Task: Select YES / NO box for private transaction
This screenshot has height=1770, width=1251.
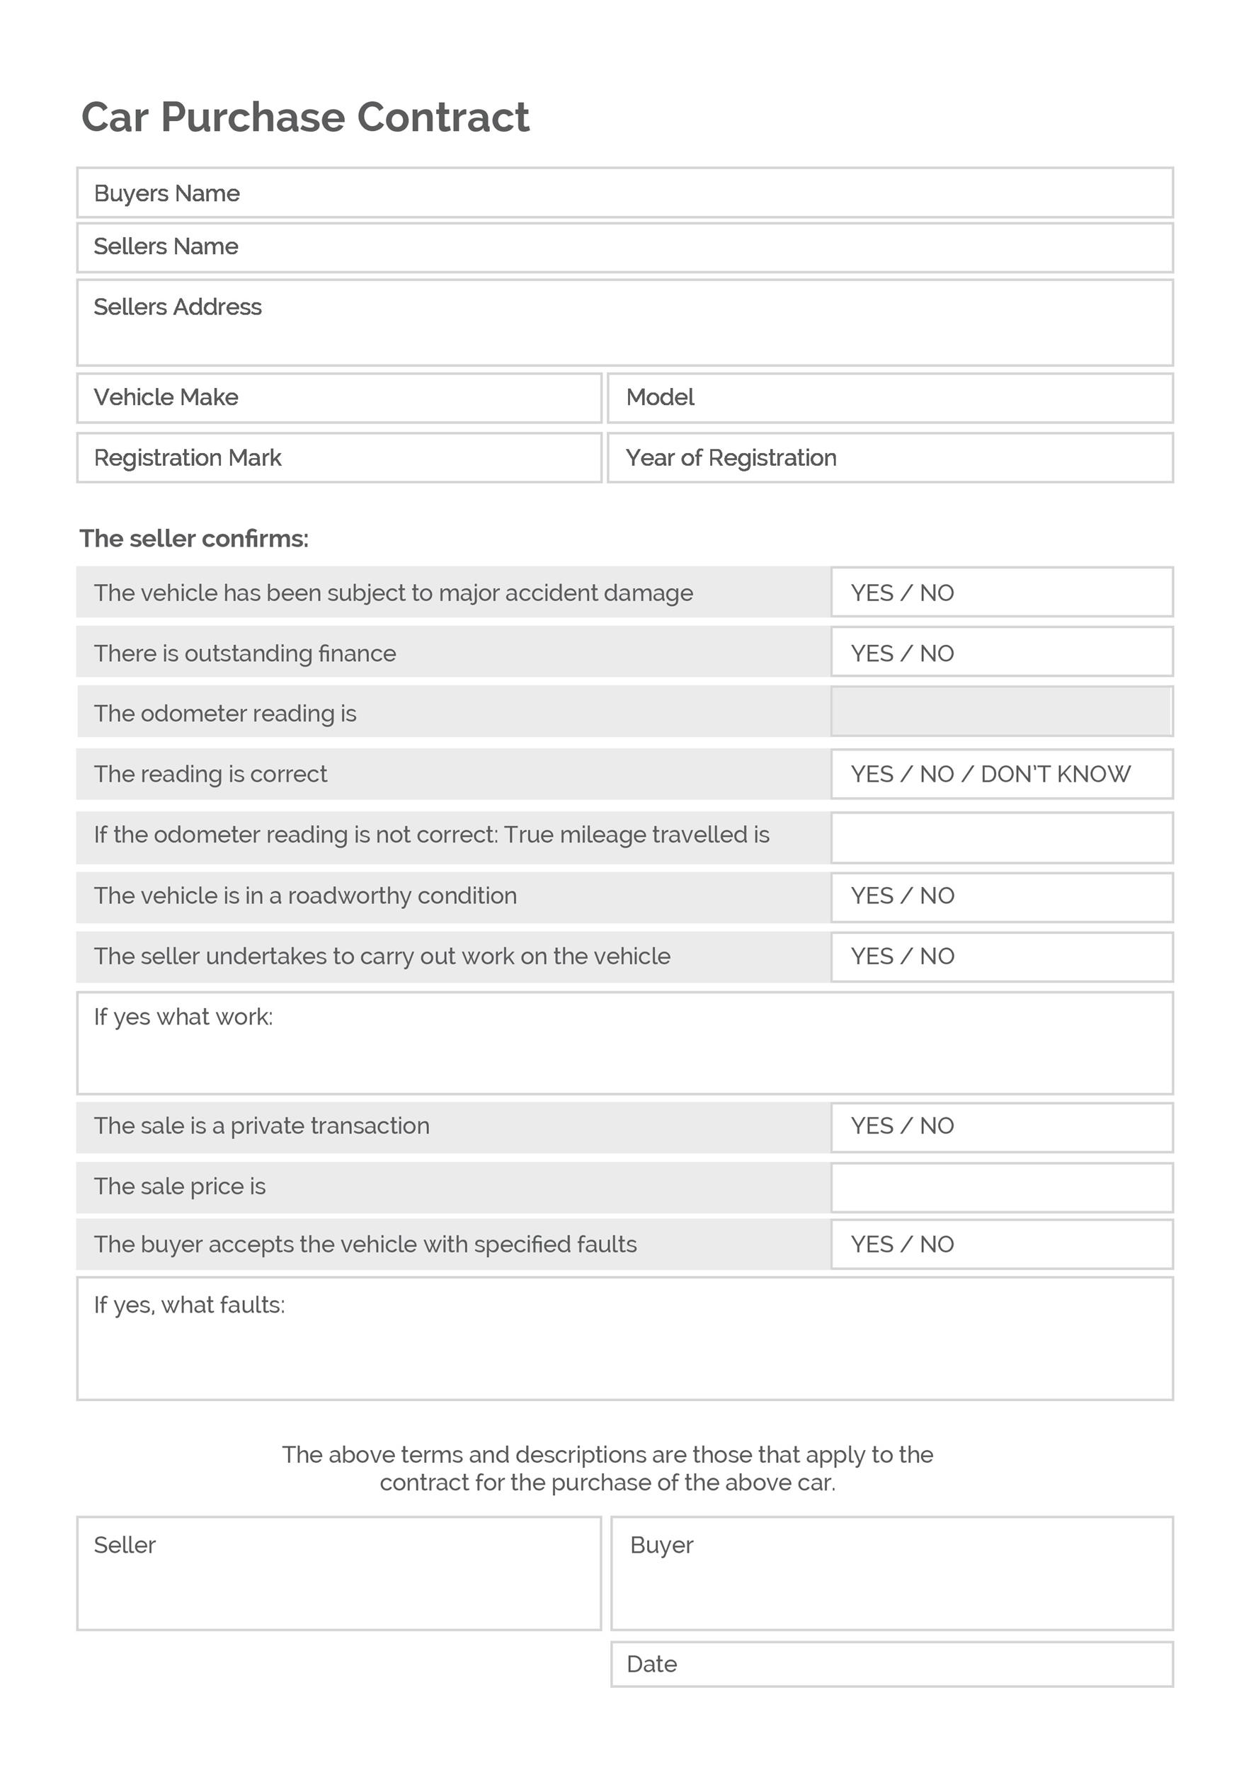Action: point(1001,1126)
